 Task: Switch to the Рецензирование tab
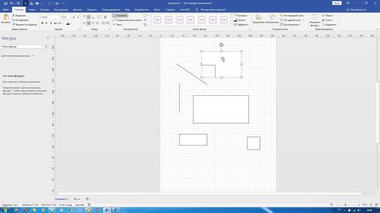(x=111, y=9)
